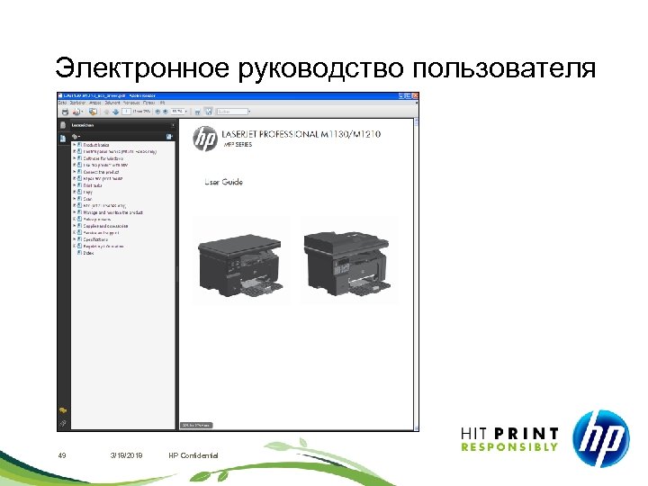Click the blue HP logo on the slide
648x486 pixels.
(x=601, y=439)
